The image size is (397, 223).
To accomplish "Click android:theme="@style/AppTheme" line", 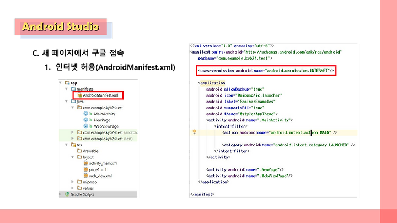I will [242, 114].
